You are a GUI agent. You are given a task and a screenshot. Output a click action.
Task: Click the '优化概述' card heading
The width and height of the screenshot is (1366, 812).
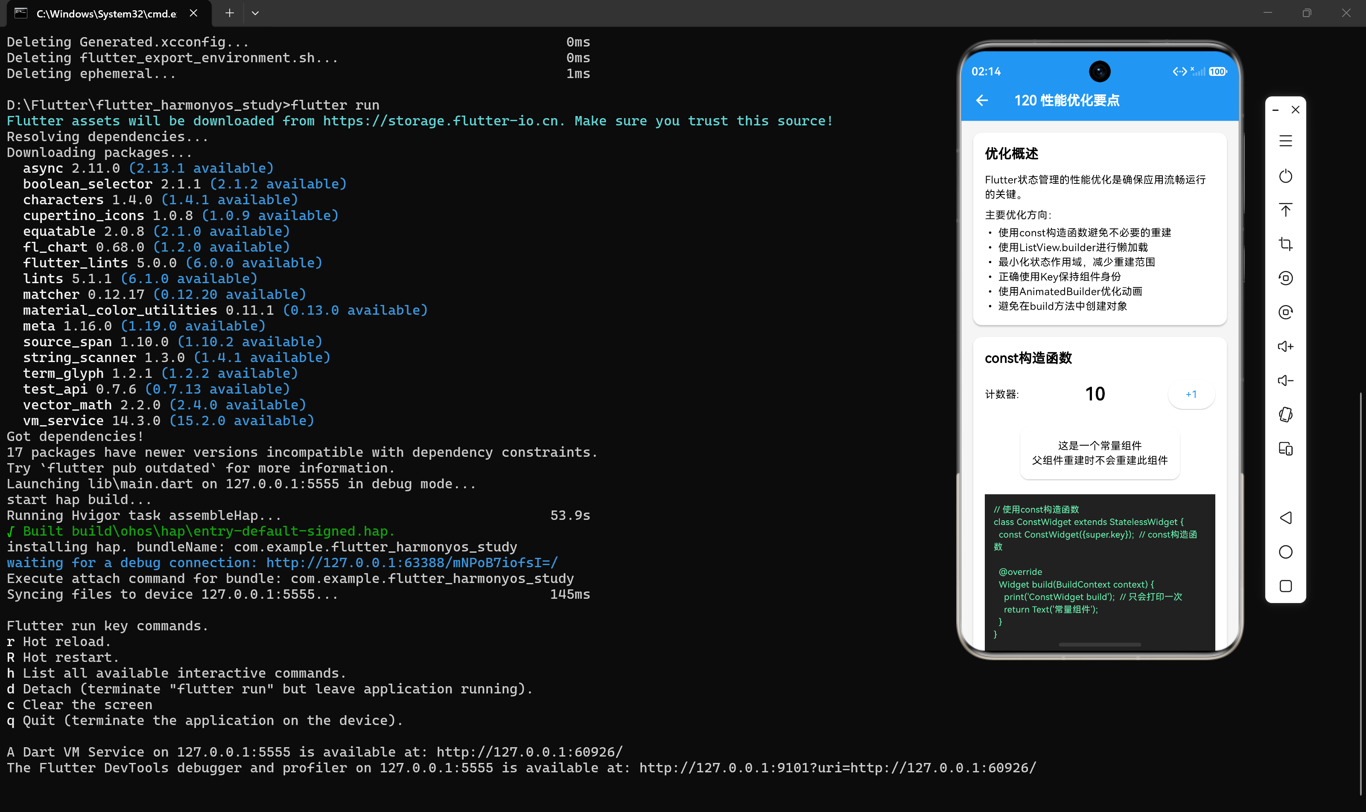pyautogui.click(x=1011, y=154)
